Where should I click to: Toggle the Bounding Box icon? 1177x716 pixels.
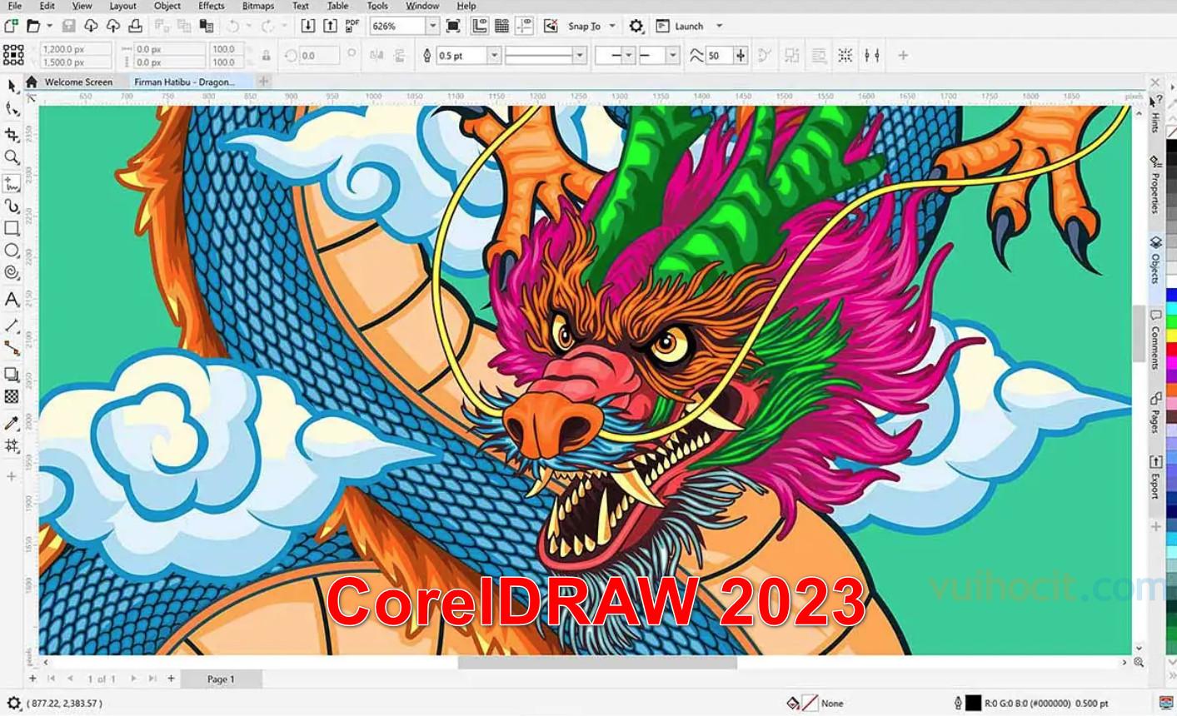tap(845, 56)
